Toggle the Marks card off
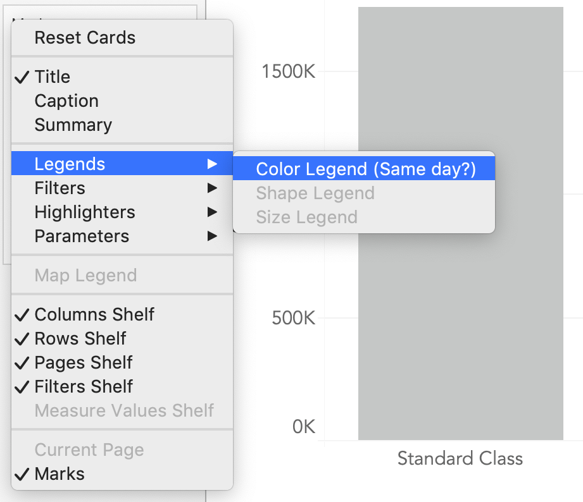Screen dimensions: 583x502 (60, 474)
